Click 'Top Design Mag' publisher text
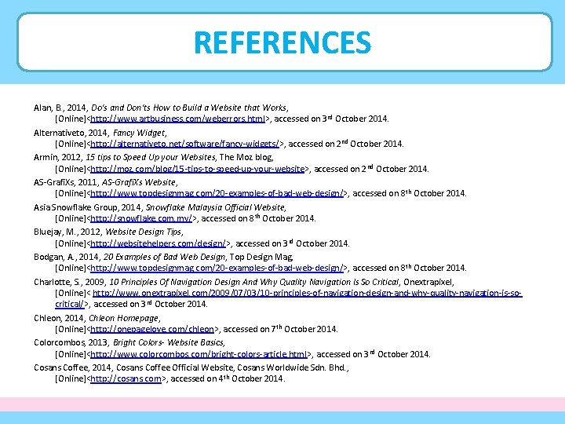The width and height of the screenshot is (565, 424). (x=261, y=257)
